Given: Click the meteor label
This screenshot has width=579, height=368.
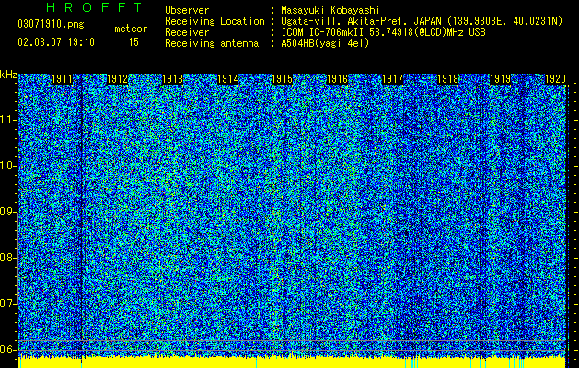Looking at the screenshot, I should 131,29.
